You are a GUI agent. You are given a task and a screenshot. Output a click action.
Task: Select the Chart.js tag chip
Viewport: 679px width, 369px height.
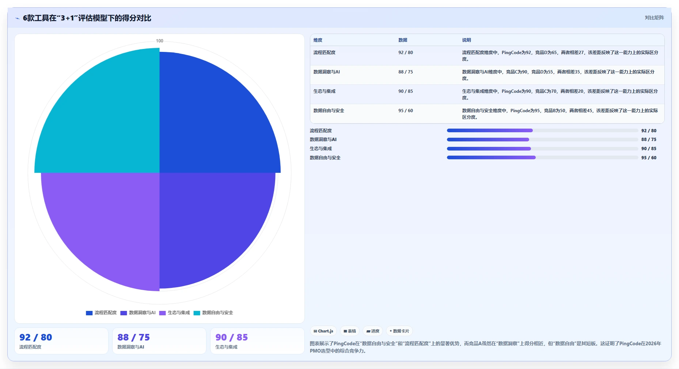click(x=323, y=331)
